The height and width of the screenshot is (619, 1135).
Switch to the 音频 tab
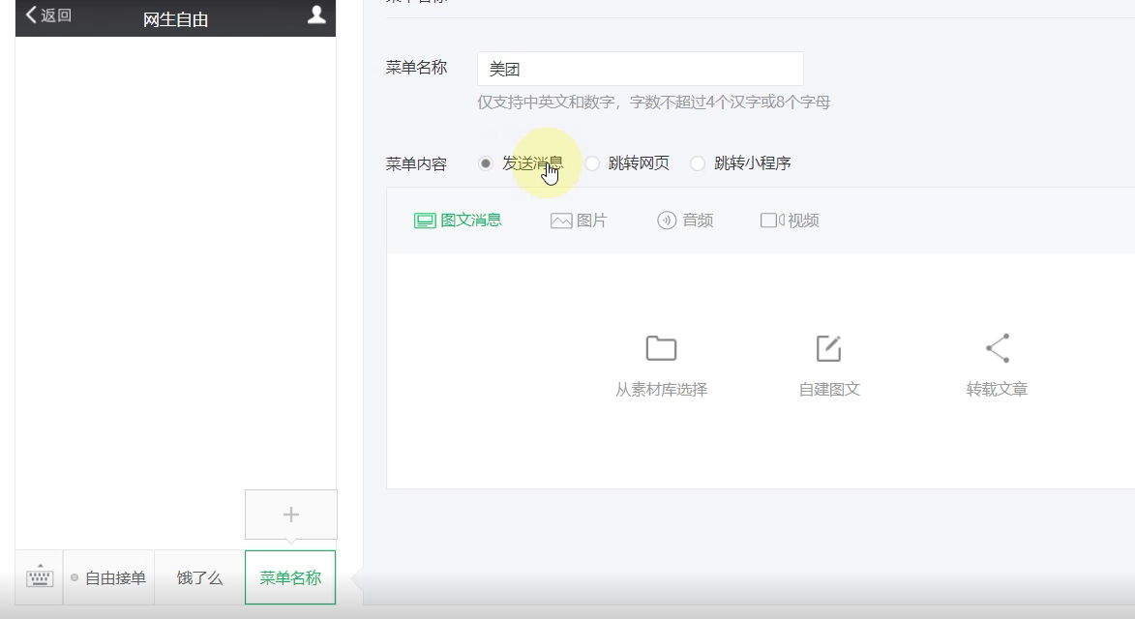[x=685, y=221]
